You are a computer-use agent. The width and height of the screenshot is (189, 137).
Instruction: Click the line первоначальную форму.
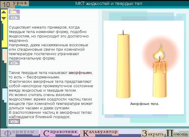tap(32, 58)
